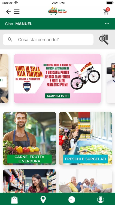Open the user profile tab

tap(101, 200)
